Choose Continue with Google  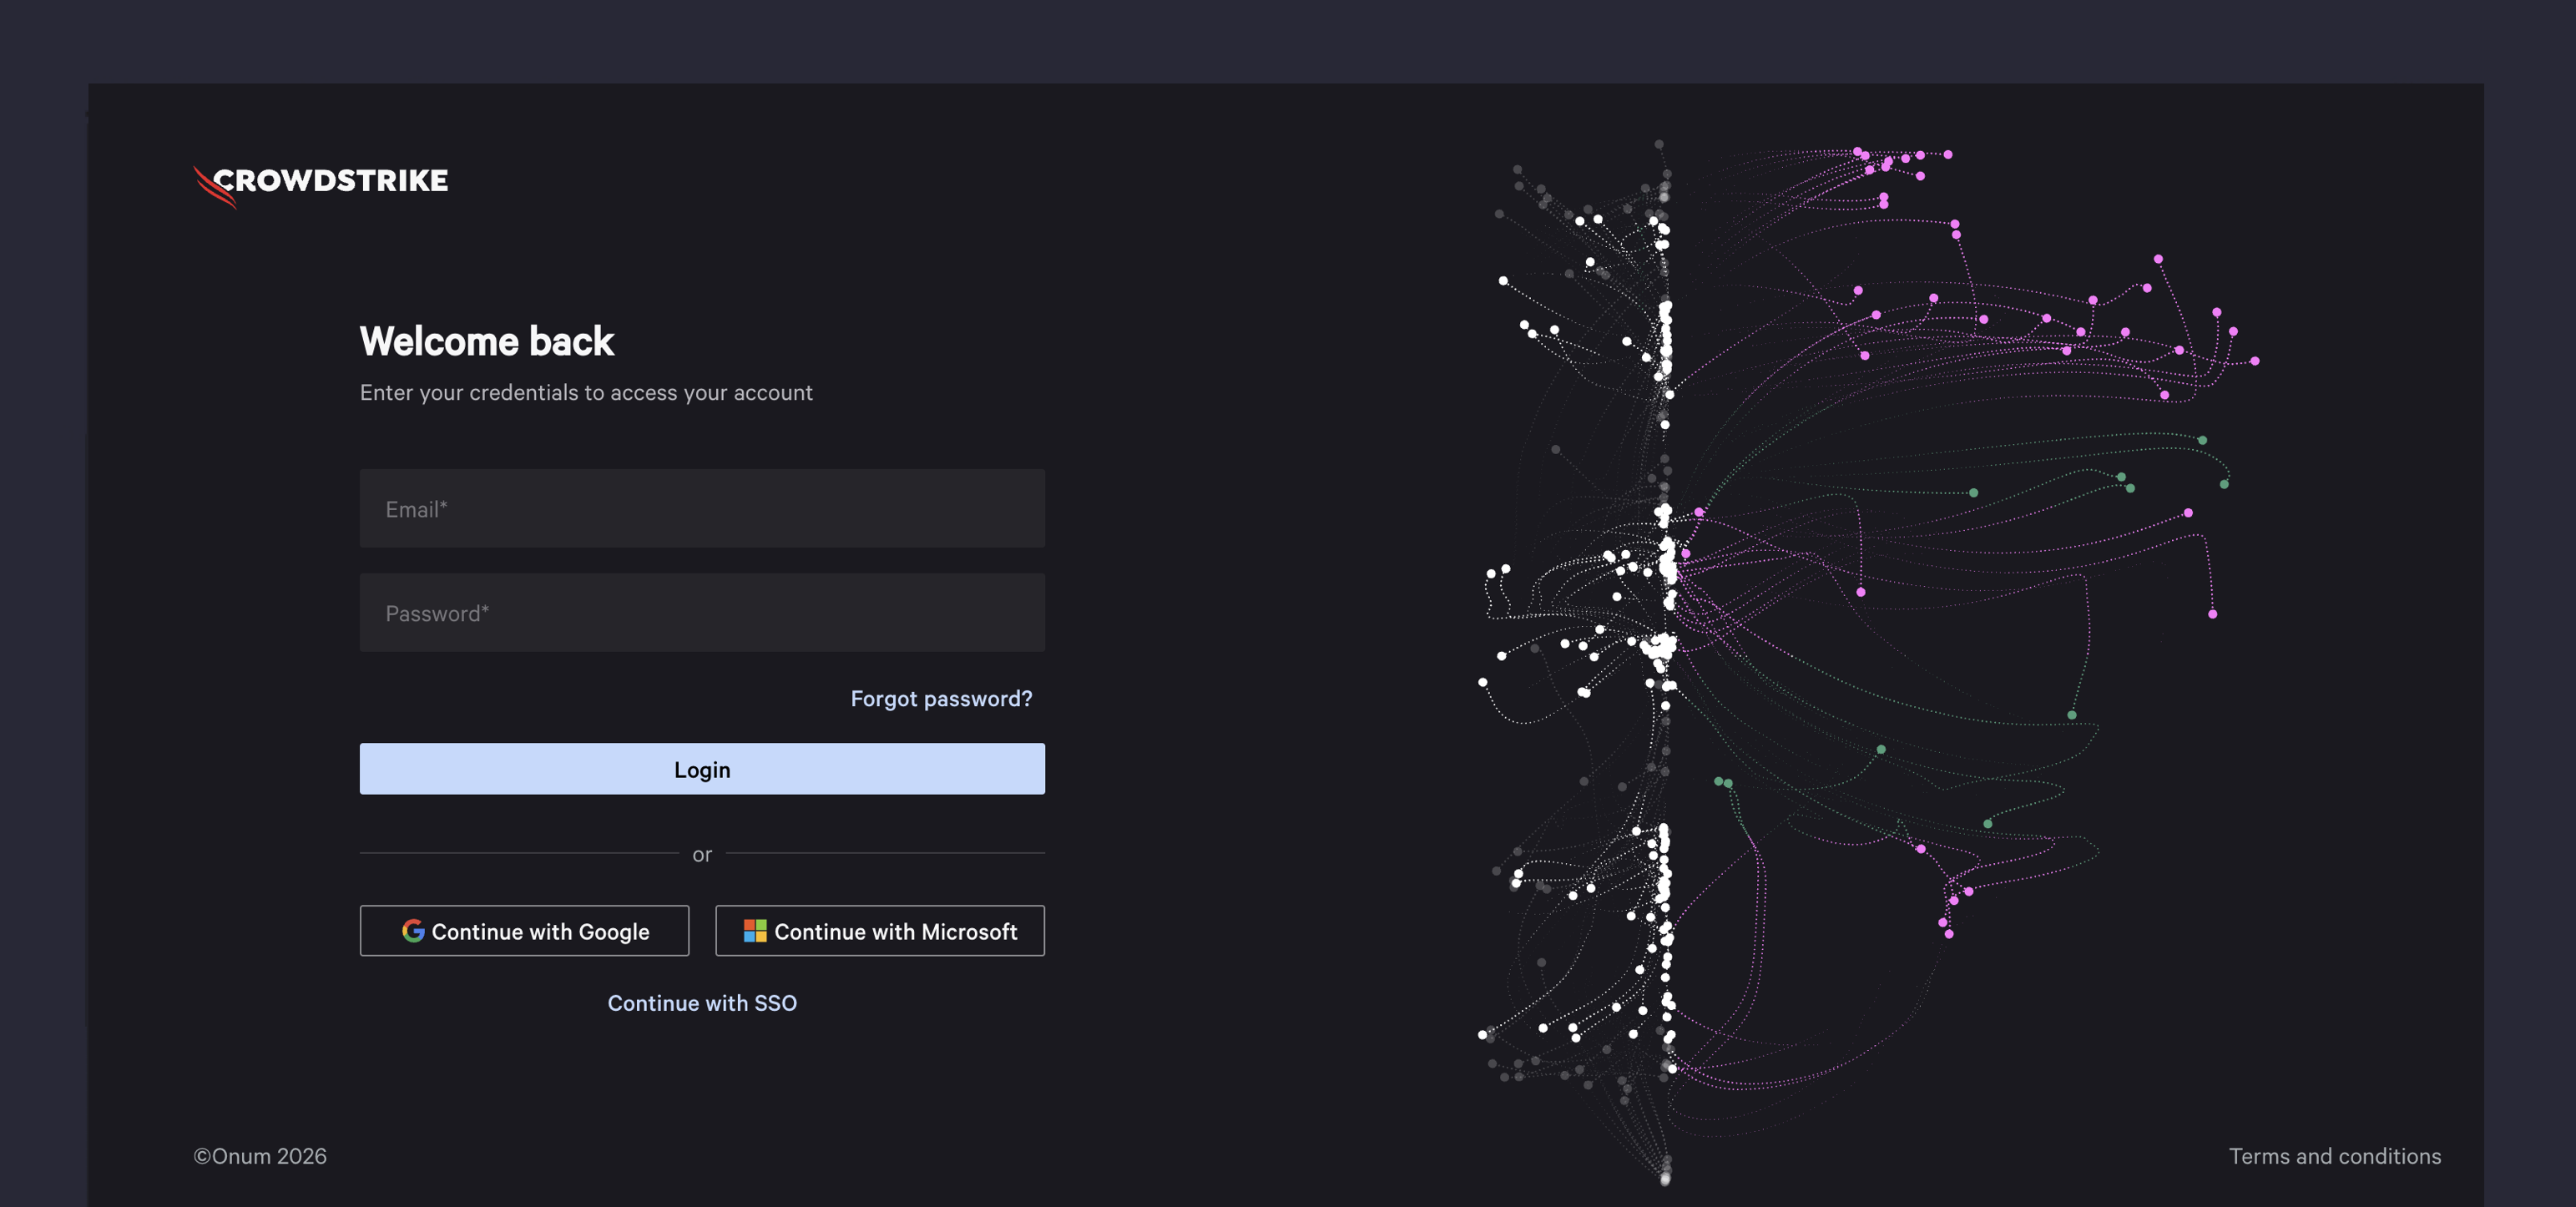point(524,931)
